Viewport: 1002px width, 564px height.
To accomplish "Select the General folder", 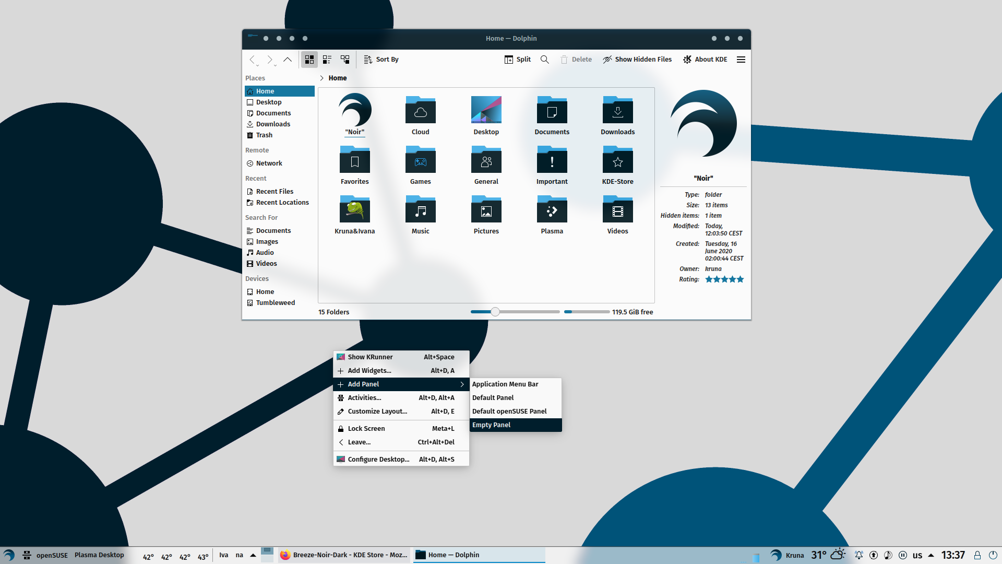I will click(486, 160).
